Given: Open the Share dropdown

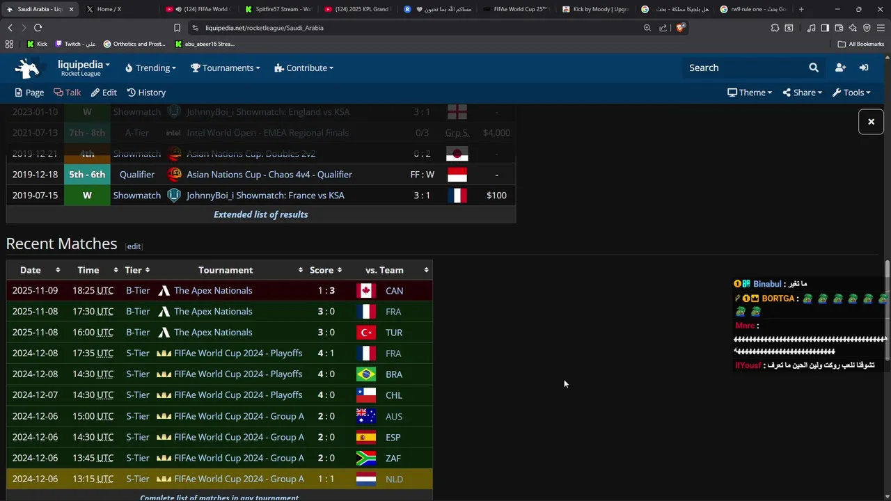Looking at the screenshot, I should [802, 93].
